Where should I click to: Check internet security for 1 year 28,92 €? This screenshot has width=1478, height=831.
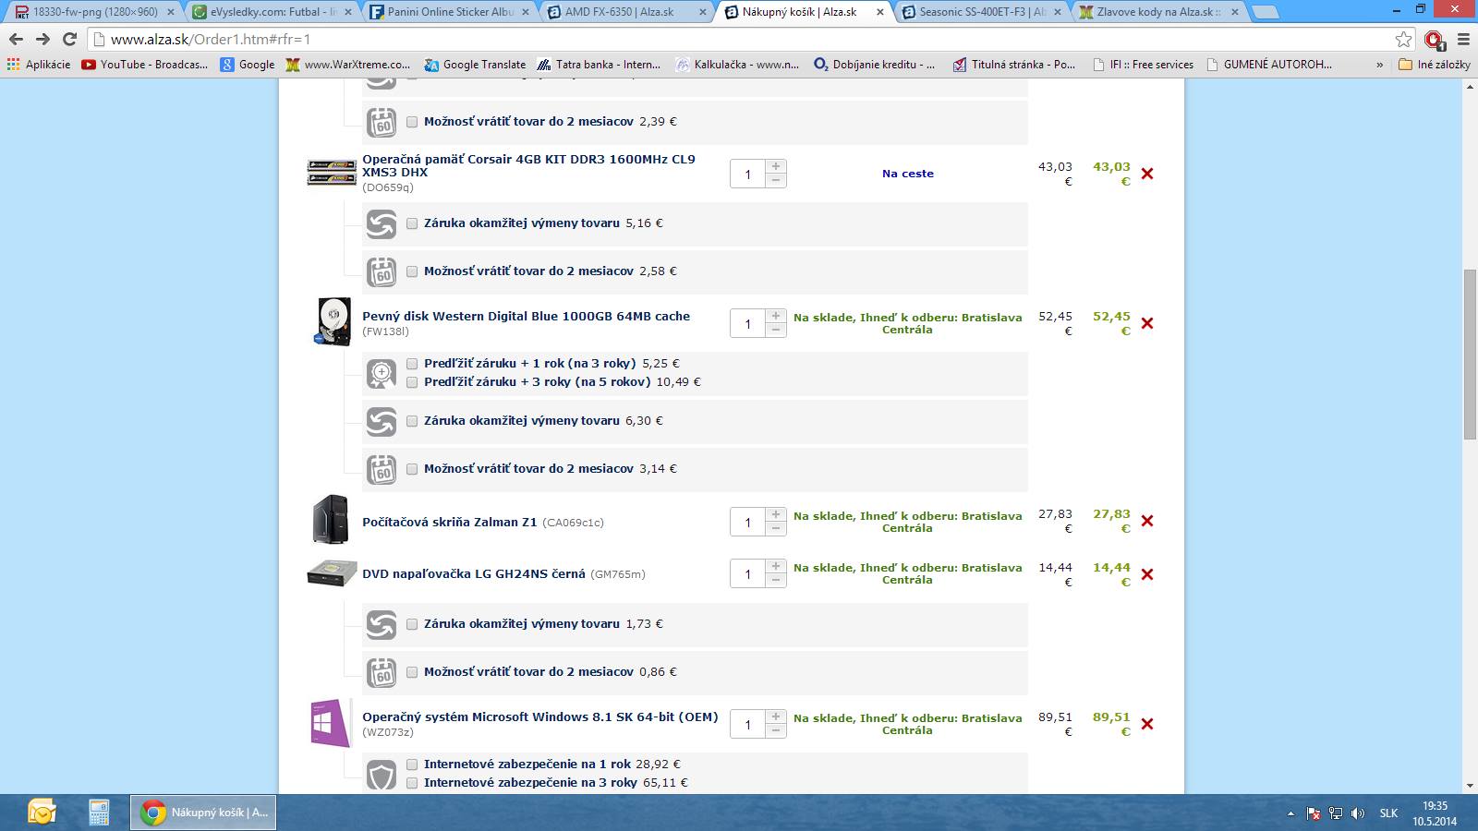(x=412, y=765)
